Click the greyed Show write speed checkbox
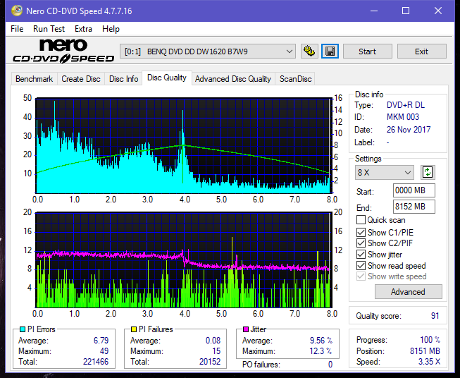 tap(361, 276)
